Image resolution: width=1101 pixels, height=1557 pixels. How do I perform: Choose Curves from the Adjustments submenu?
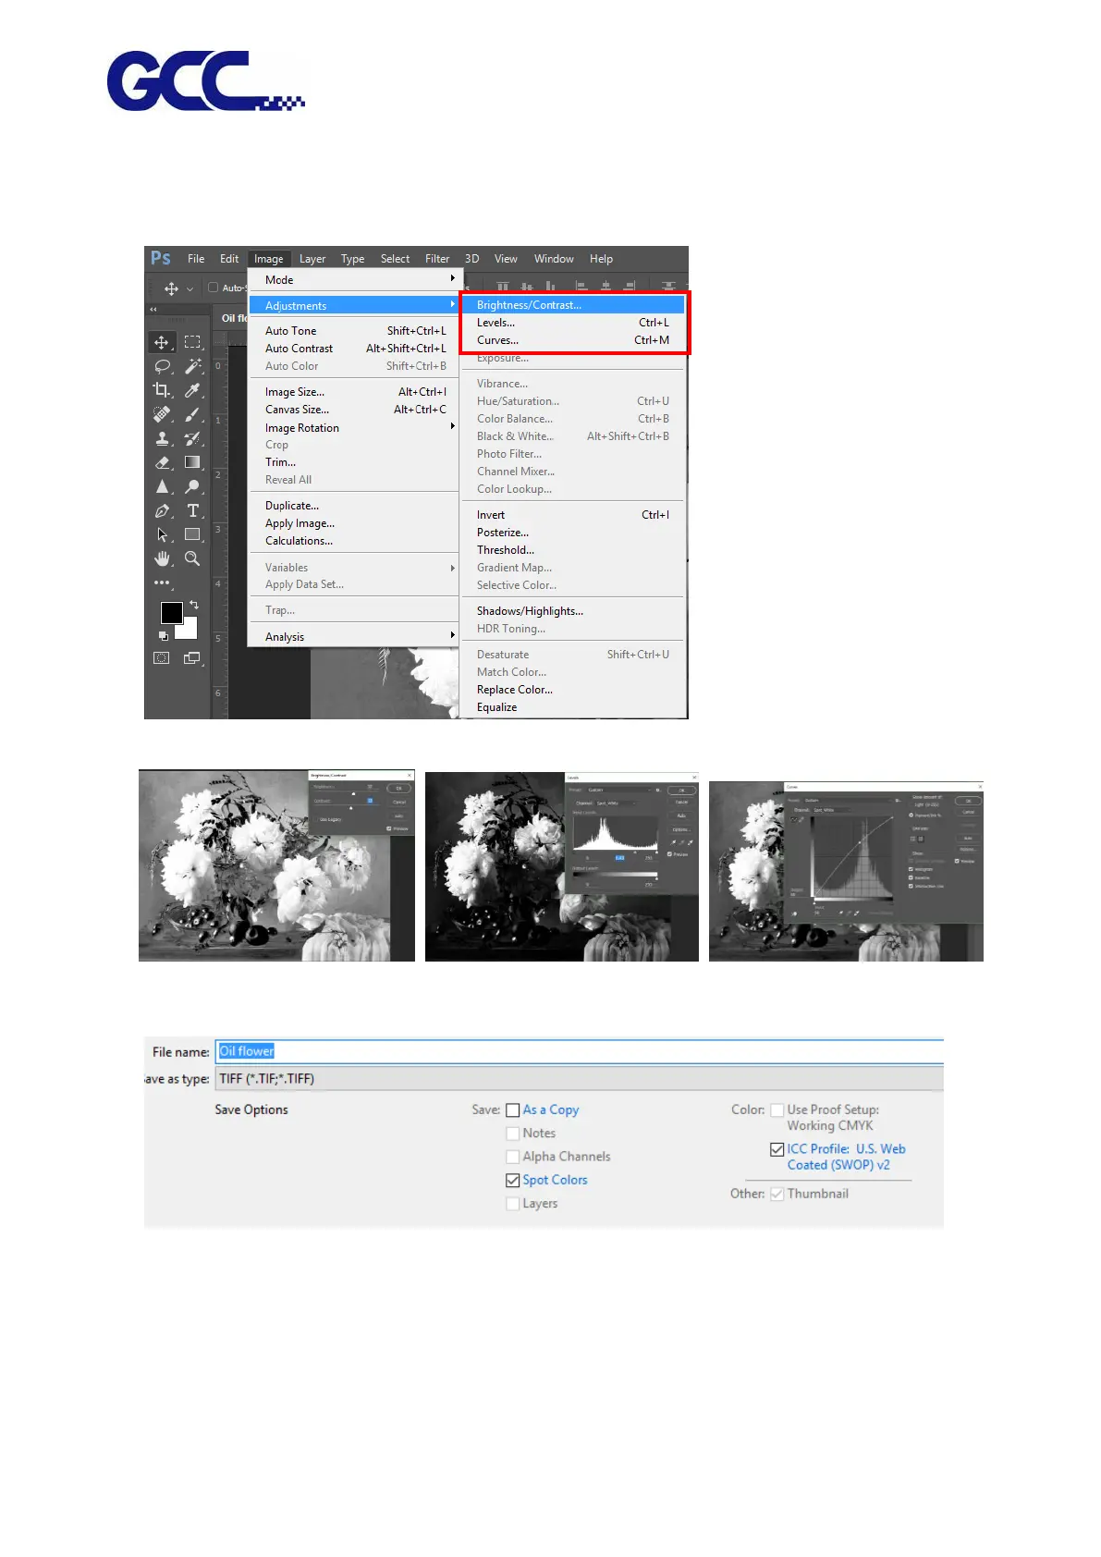click(x=574, y=340)
